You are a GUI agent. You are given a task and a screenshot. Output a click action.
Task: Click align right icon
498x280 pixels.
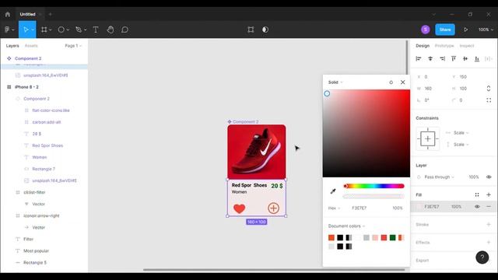tap(442, 58)
